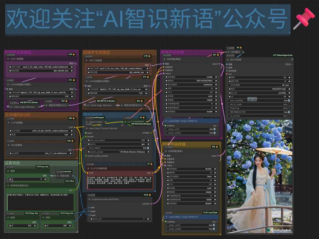Screen dimensions: 319x239
Task: Click the VAE output port of VAE加载器
Action: click(x=74, y=150)
